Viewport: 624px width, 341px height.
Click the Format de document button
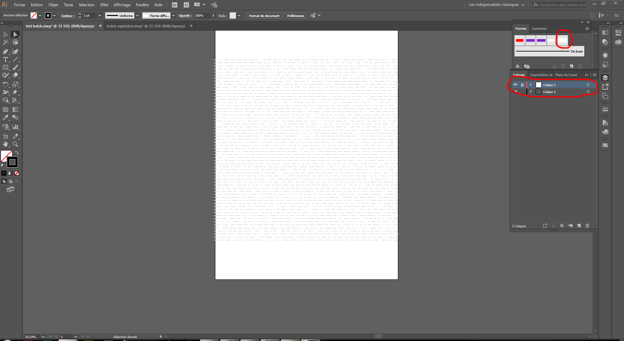click(264, 15)
